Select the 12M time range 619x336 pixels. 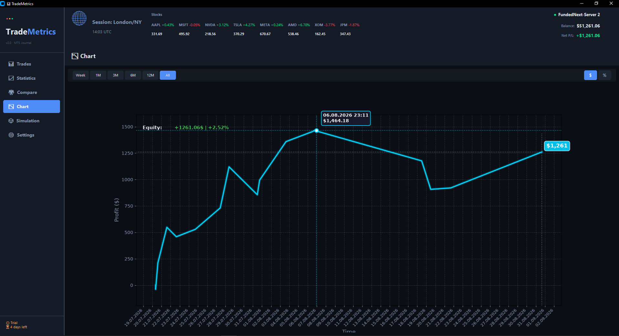coord(150,75)
